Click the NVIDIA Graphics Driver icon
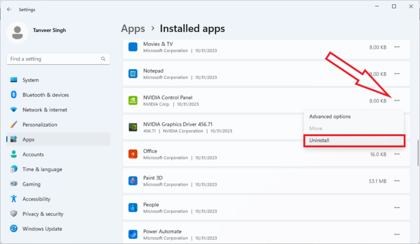Image resolution: width=420 pixels, height=244 pixels. tap(133, 127)
